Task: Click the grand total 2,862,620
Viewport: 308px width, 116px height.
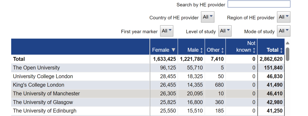Action: (271, 59)
